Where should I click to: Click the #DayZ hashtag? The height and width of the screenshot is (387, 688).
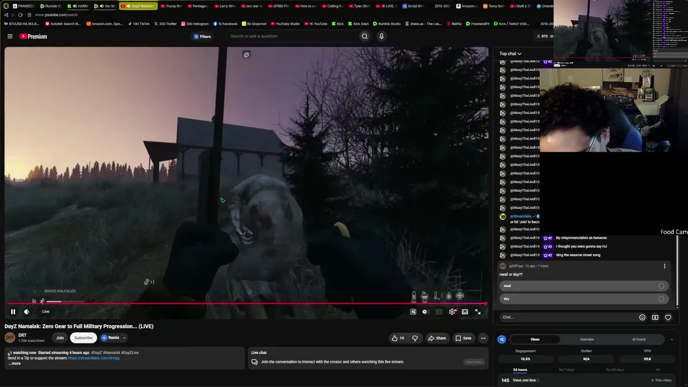(x=97, y=353)
